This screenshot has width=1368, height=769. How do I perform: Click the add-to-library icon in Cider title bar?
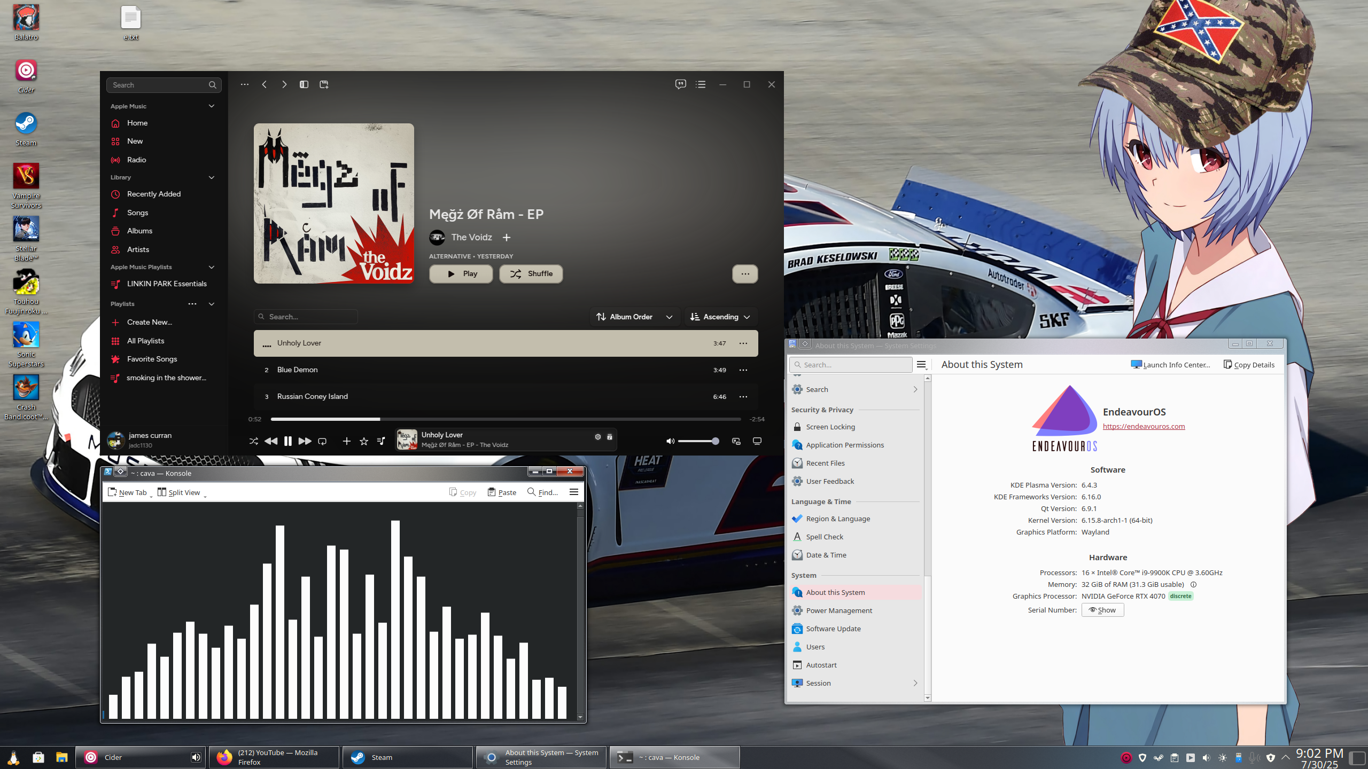[324, 84]
